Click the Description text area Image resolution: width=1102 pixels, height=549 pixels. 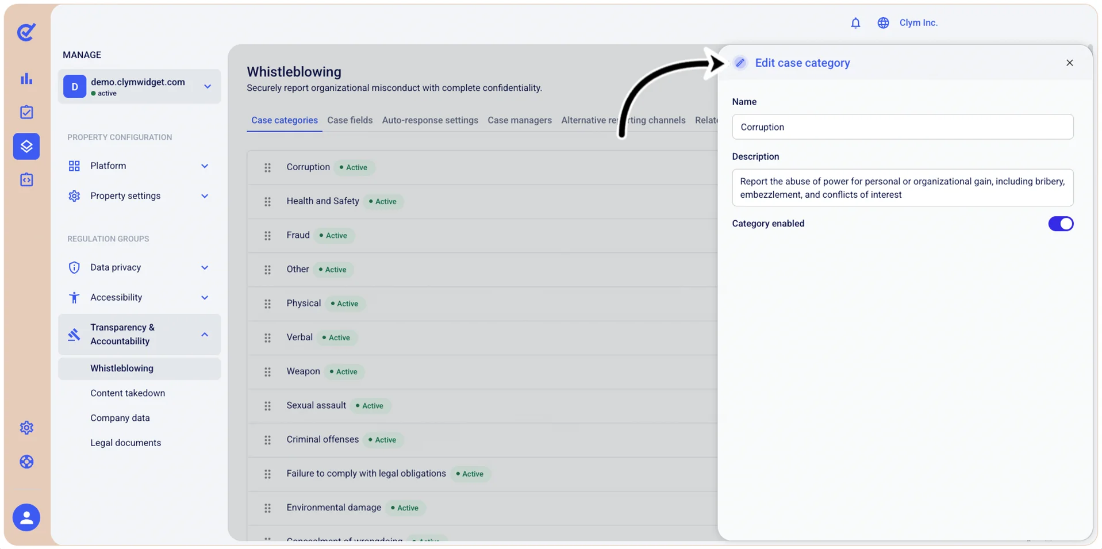pyautogui.click(x=903, y=188)
